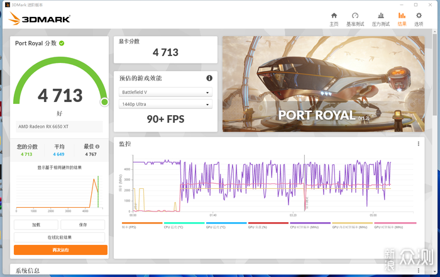Switch to the 结果 results tab
The image size is (440, 277).
point(402,19)
